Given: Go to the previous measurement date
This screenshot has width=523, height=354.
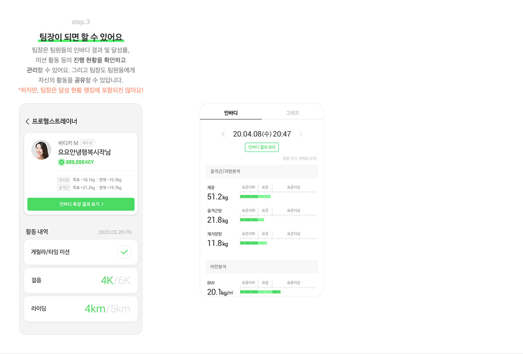Looking at the screenshot, I should 223,134.
